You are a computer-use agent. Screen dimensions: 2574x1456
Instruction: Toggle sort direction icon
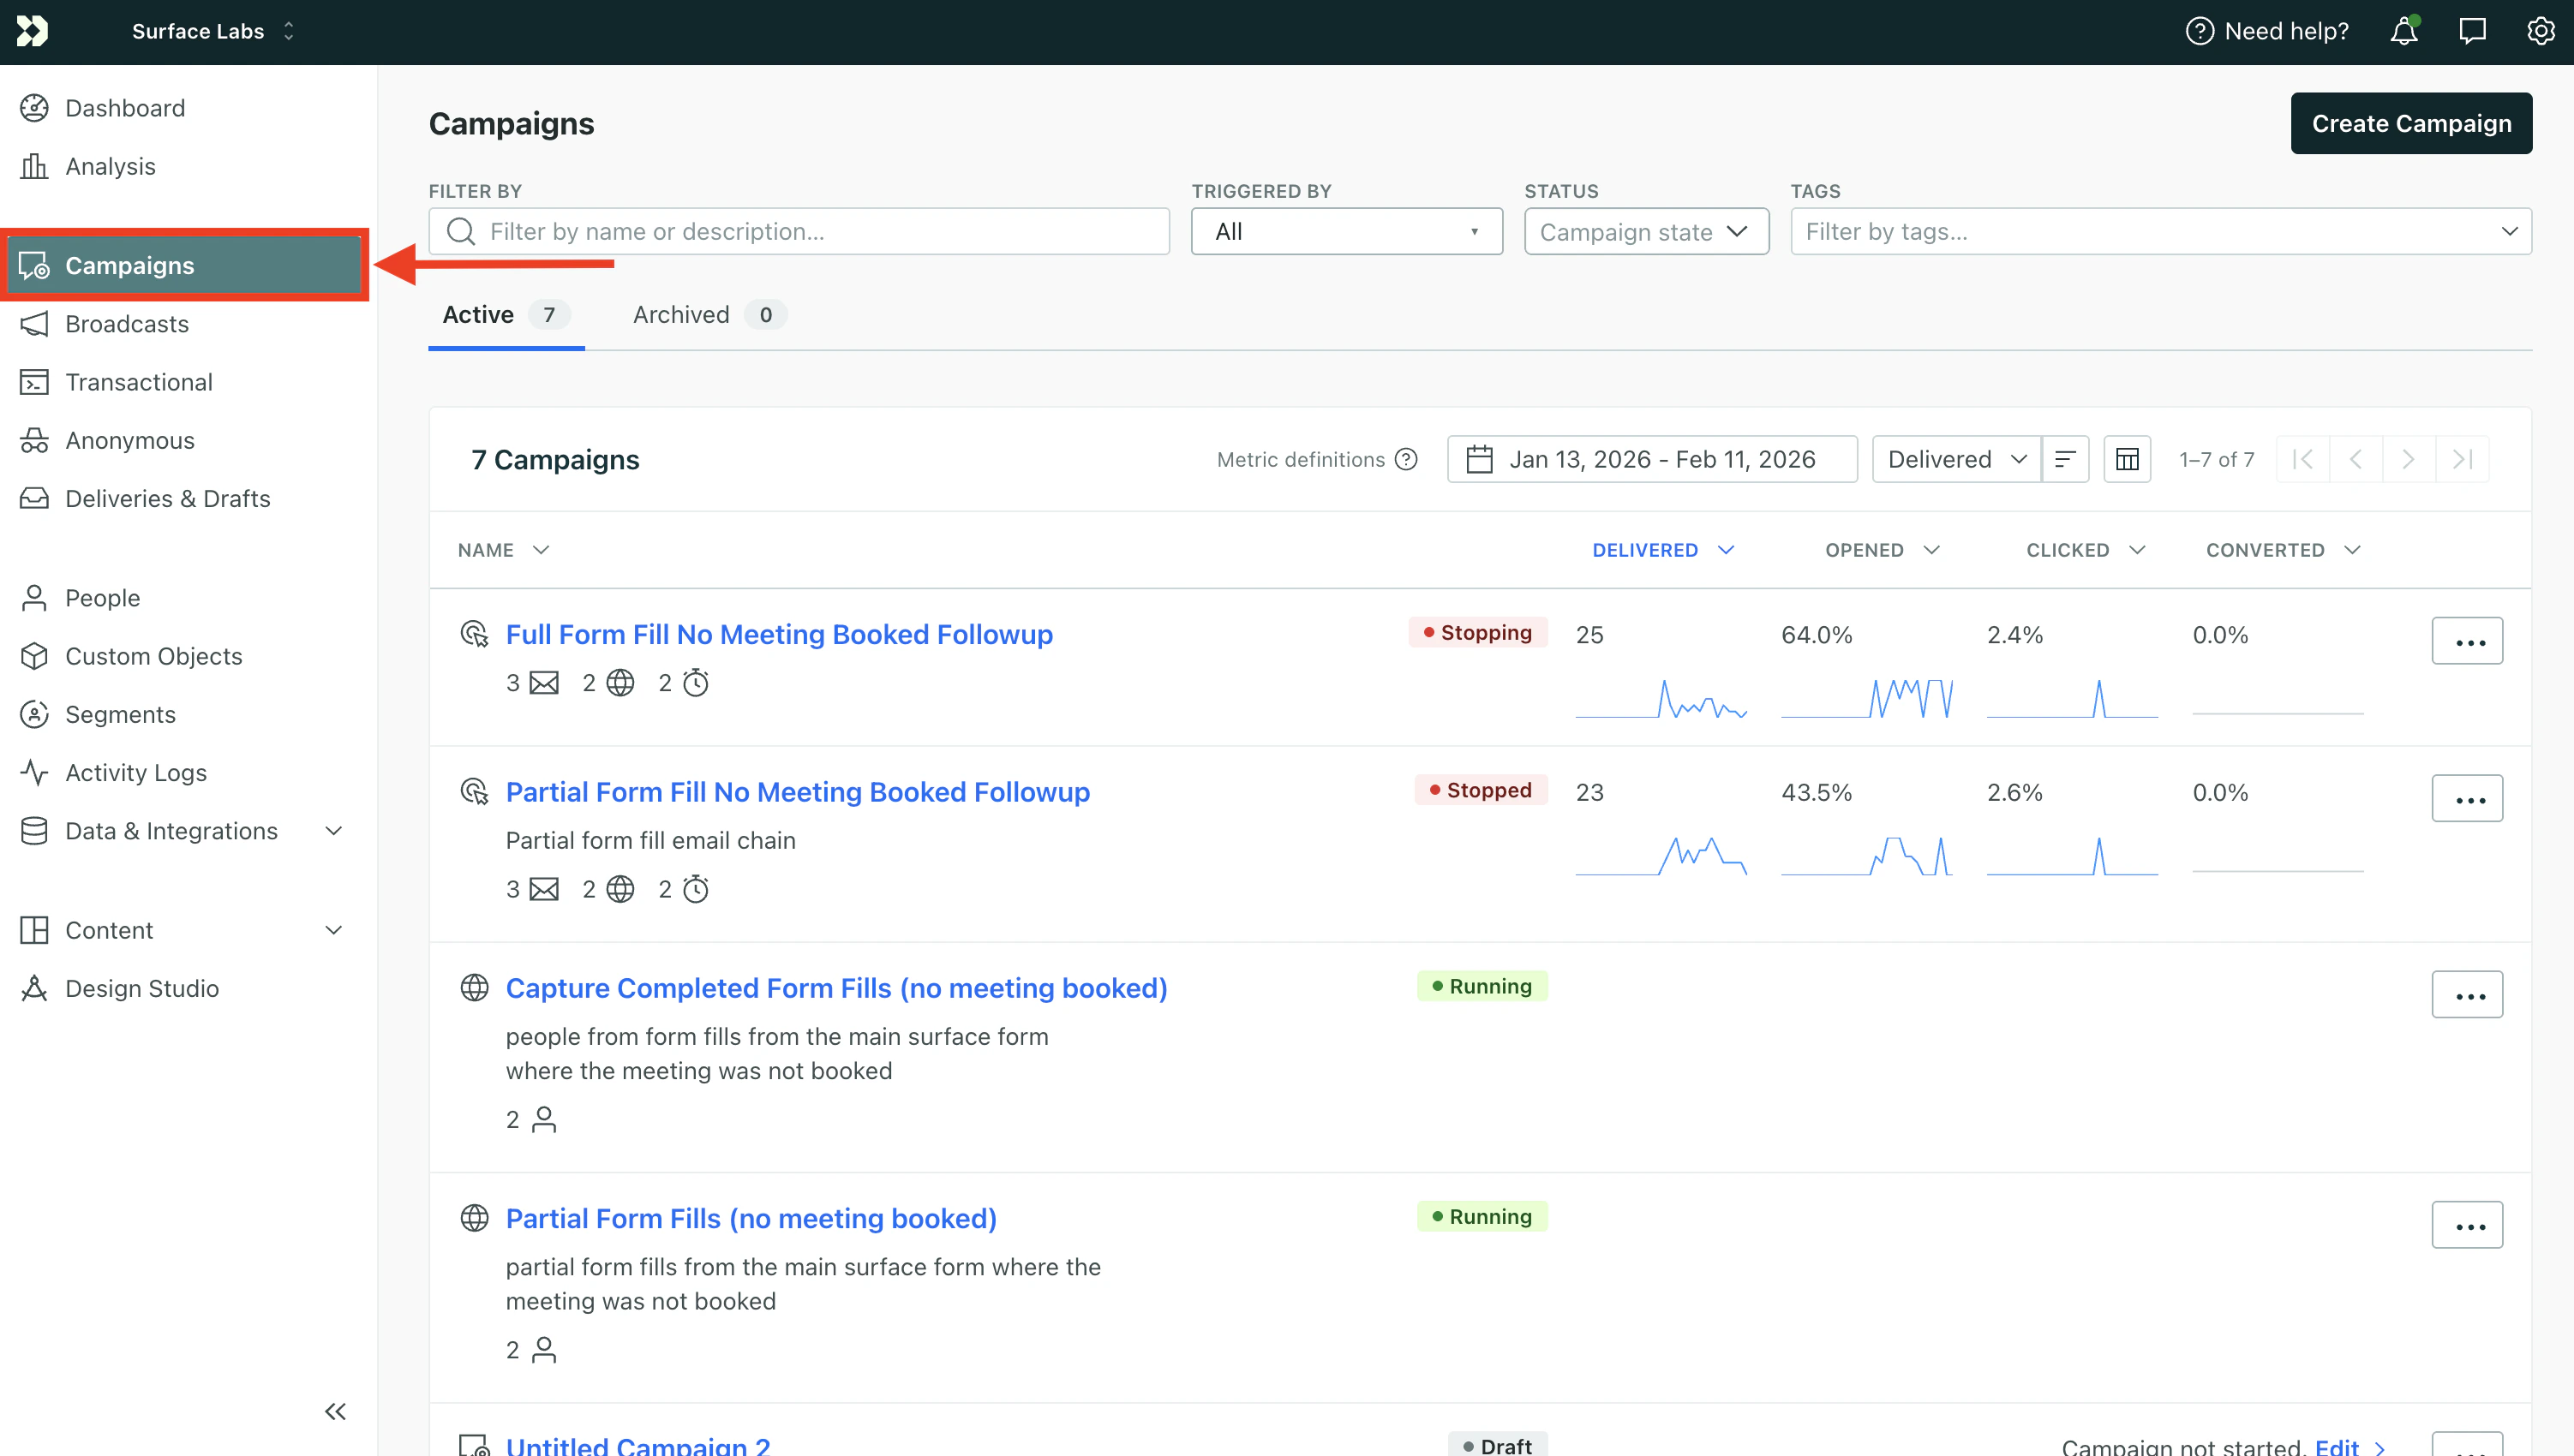pos(2065,459)
